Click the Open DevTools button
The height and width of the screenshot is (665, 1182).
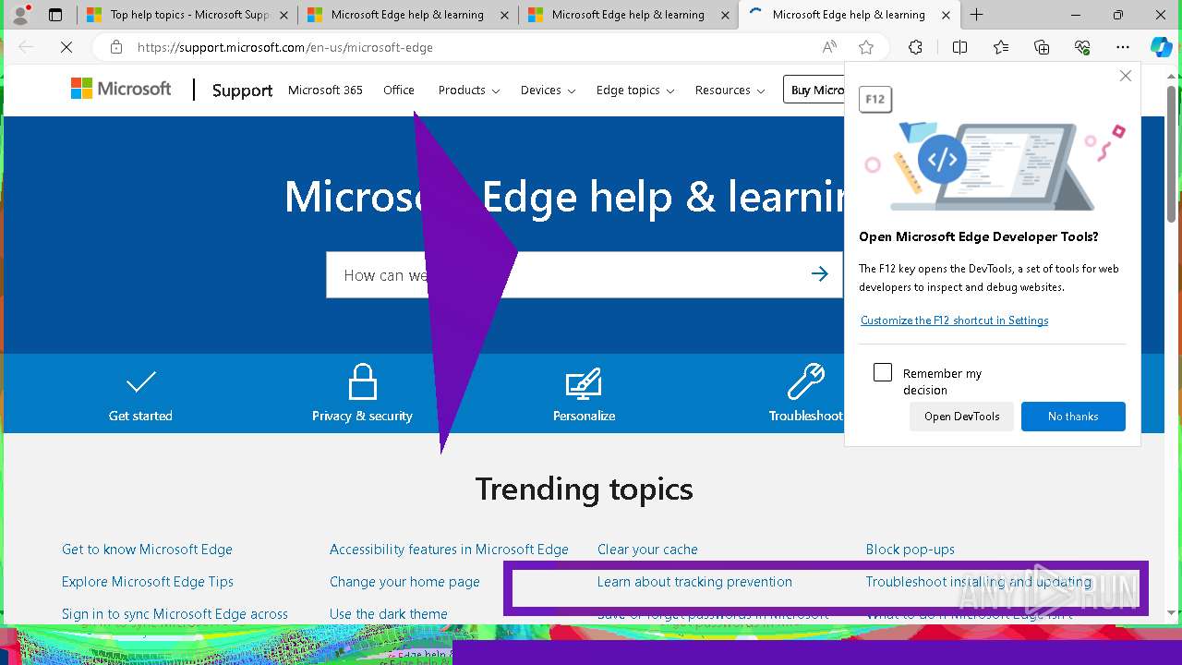(x=961, y=417)
